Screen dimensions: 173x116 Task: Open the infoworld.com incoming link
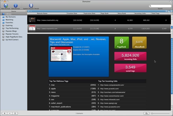[110, 100]
